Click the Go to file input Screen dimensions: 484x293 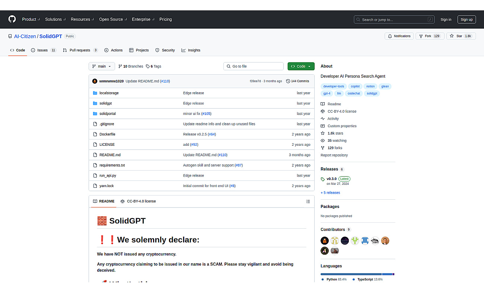point(254,66)
